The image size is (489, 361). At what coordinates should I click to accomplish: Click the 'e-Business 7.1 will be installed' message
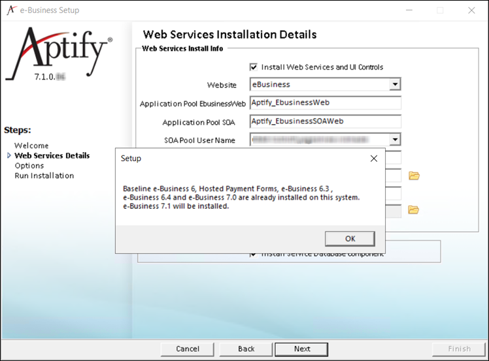point(176,206)
